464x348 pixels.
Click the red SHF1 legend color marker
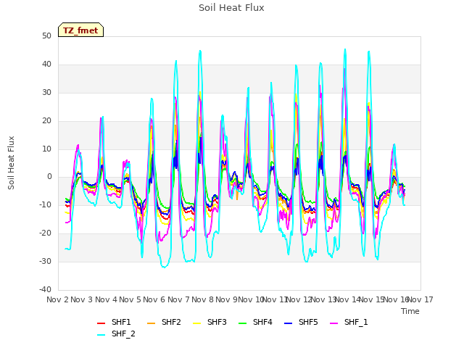coord(101,323)
